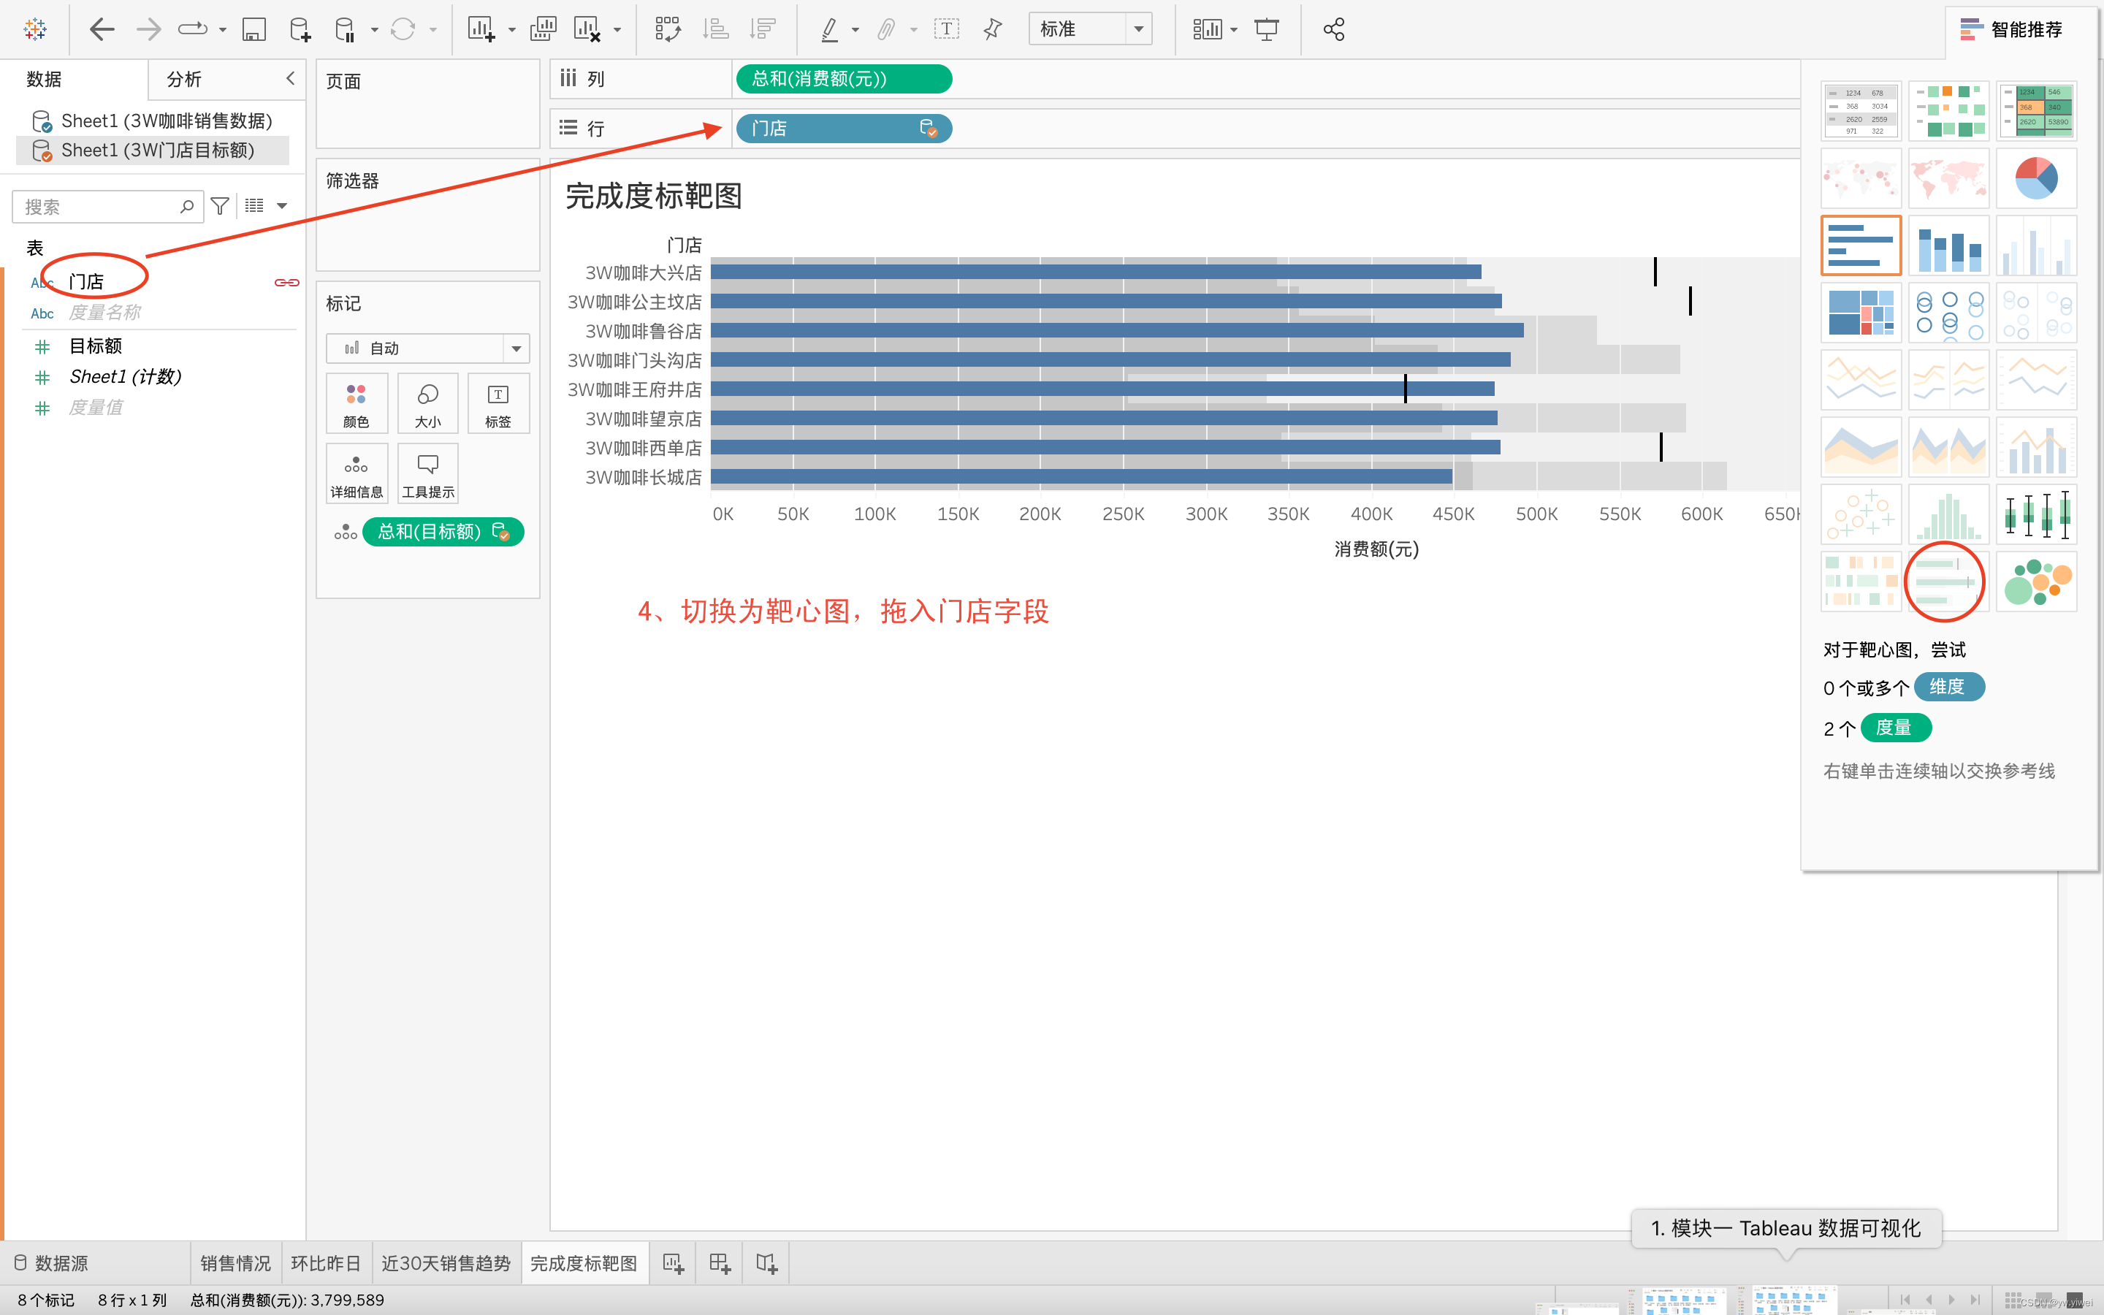This screenshot has height=1315, width=2104.
Task: Open the 销售情况 sheet tab
Action: point(236,1263)
